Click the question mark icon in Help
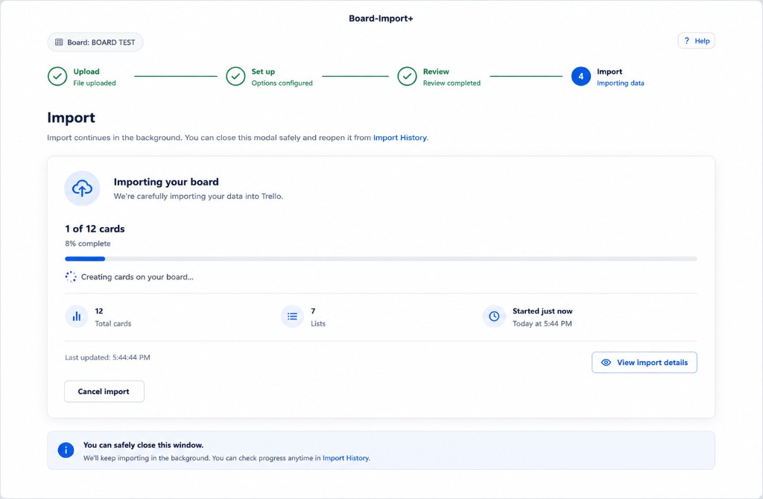Screen dimensions: 763x499 tap(686, 41)
